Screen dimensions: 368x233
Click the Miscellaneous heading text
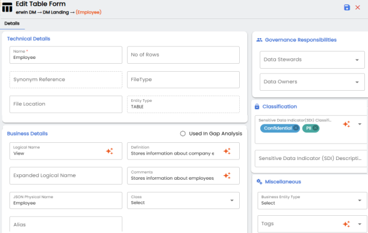(x=283, y=181)
